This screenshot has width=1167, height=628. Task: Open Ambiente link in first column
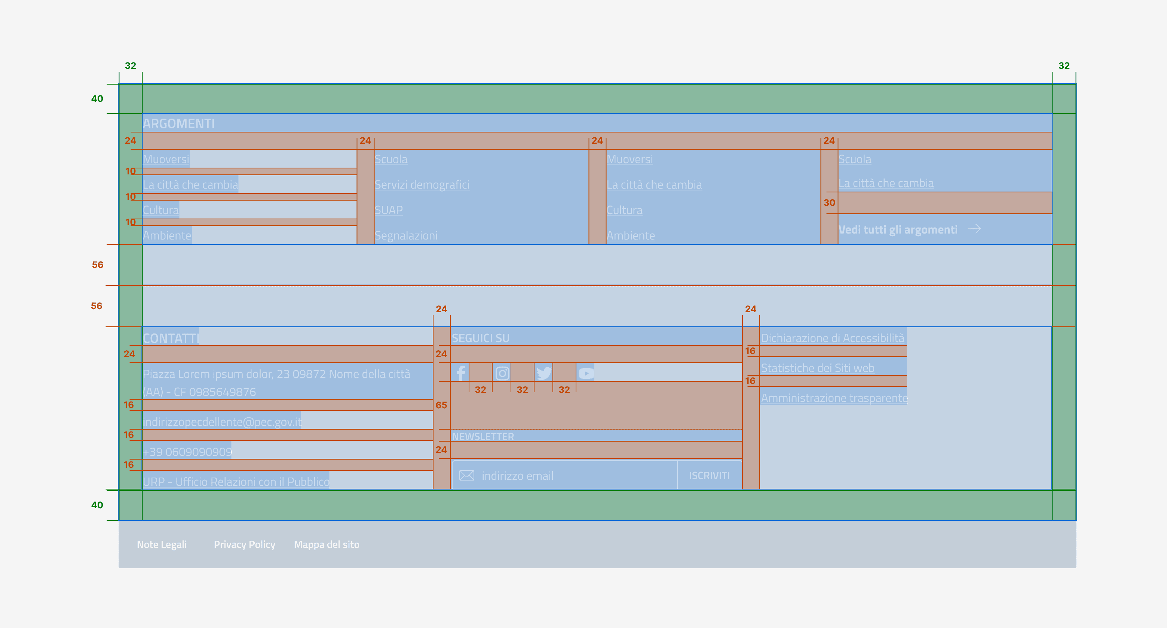(167, 235)
